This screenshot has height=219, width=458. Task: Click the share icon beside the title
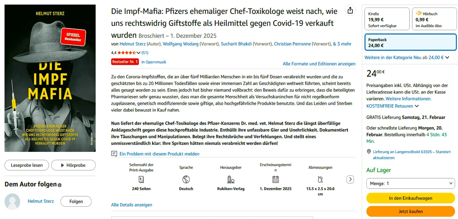pos(350,11)
